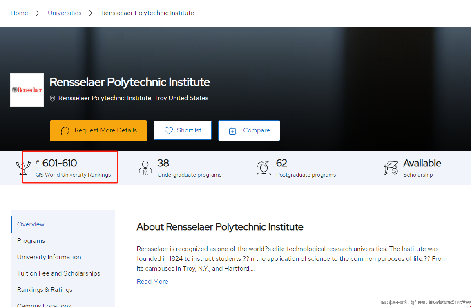Click the heart icon in Shortlist button
This screenshot has width=471, height=307.
(169, 130)
